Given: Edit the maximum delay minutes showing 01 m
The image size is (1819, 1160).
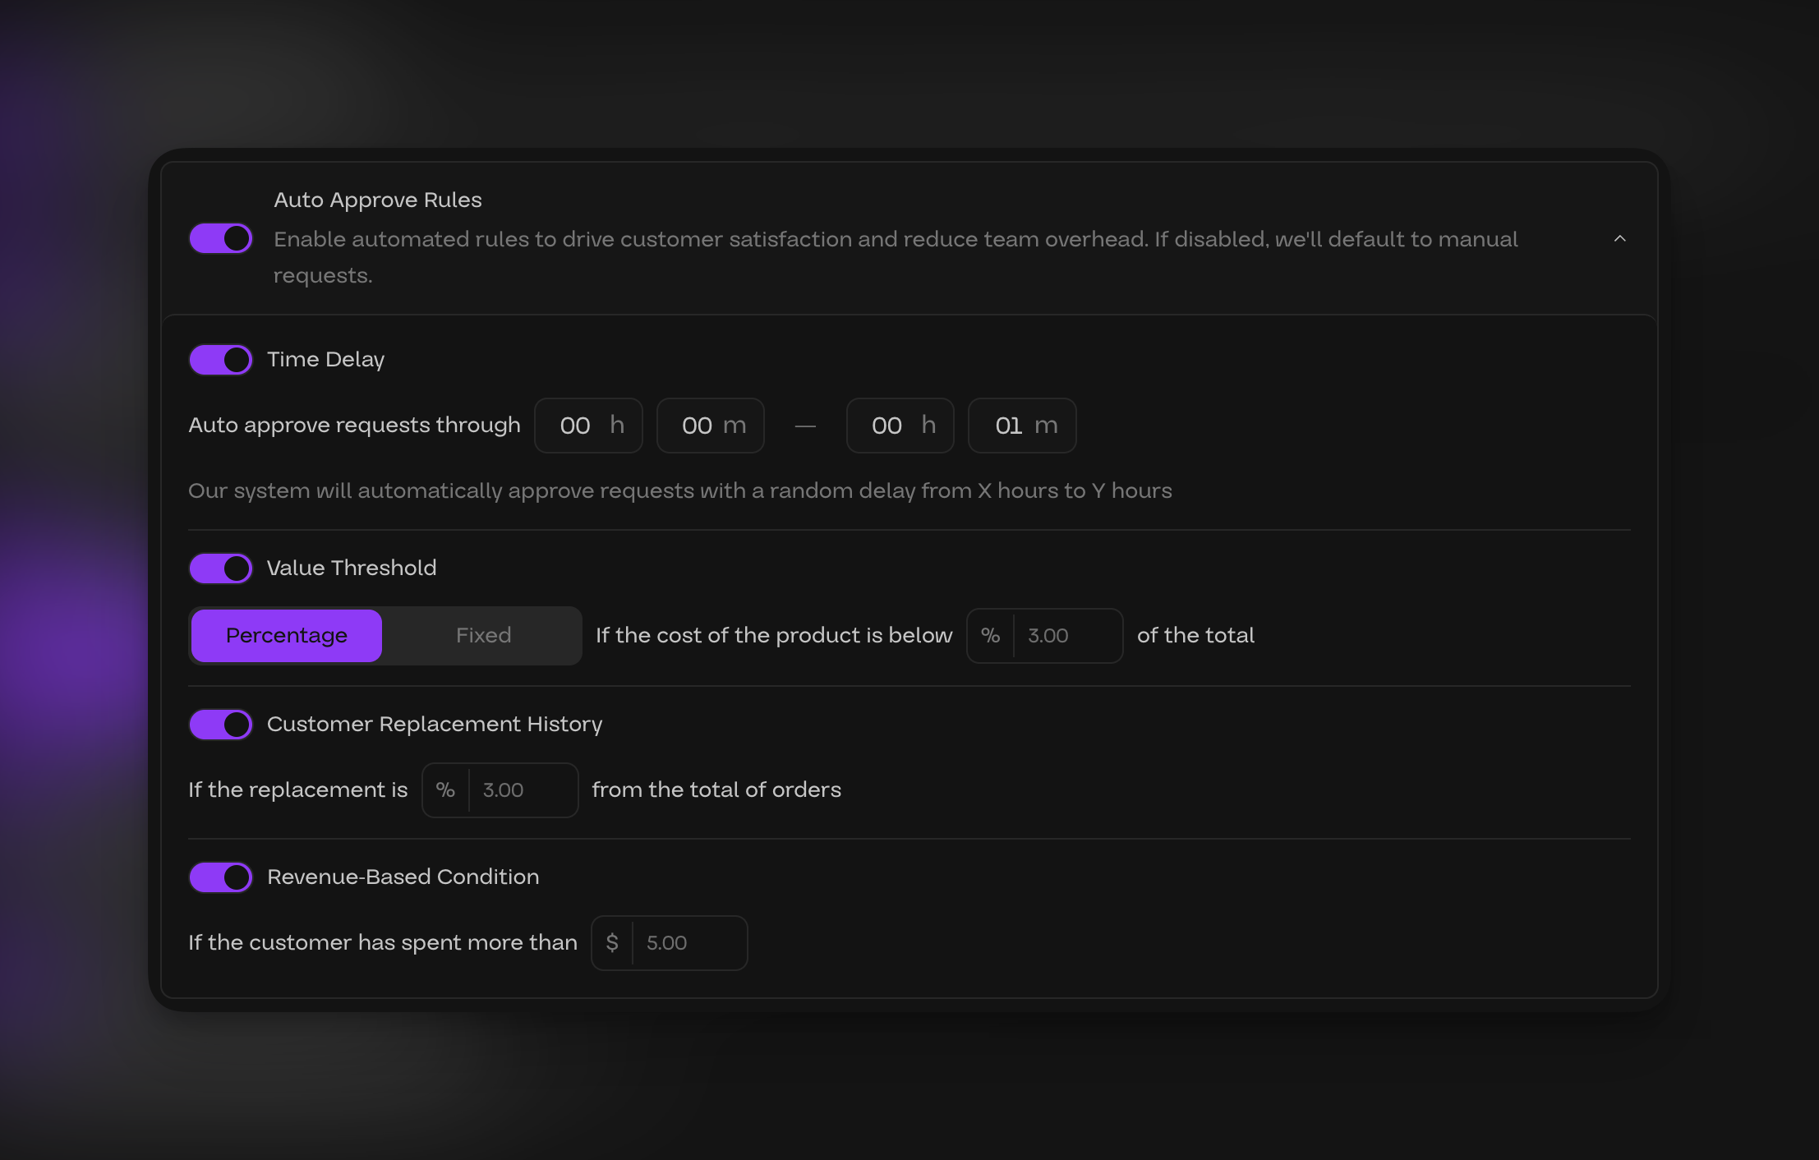Looking at the screenshot, I should pyautogui.click(x=1022, y=426).
